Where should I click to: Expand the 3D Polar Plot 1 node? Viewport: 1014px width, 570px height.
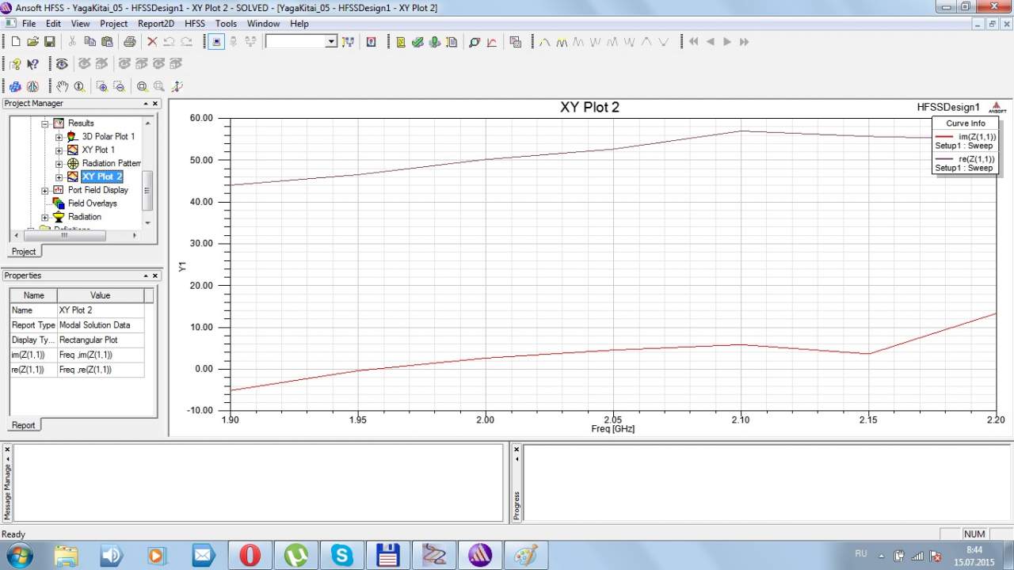point(59,137)
